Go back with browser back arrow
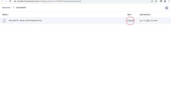This screenshot has height=96, width=171. pos(2,1)
